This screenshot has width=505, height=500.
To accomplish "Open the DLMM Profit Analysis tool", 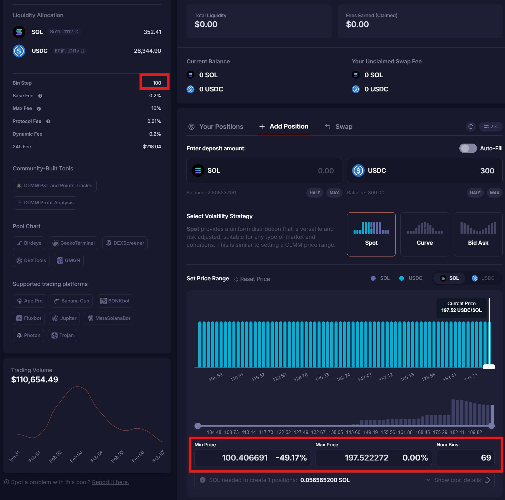I will pyautogui.click(x=45, y=203).
